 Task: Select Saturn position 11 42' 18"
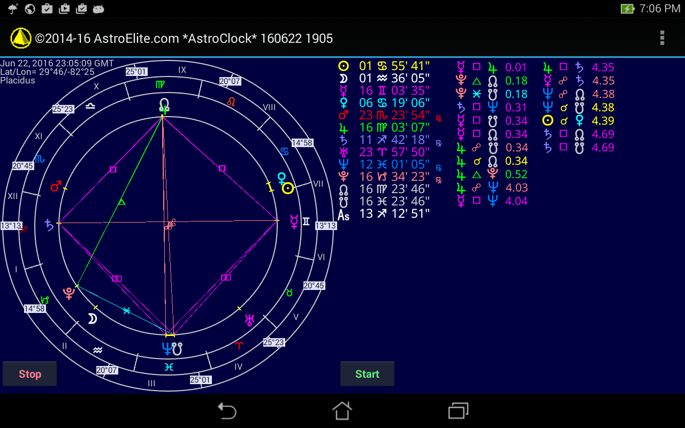click(384, 140)
